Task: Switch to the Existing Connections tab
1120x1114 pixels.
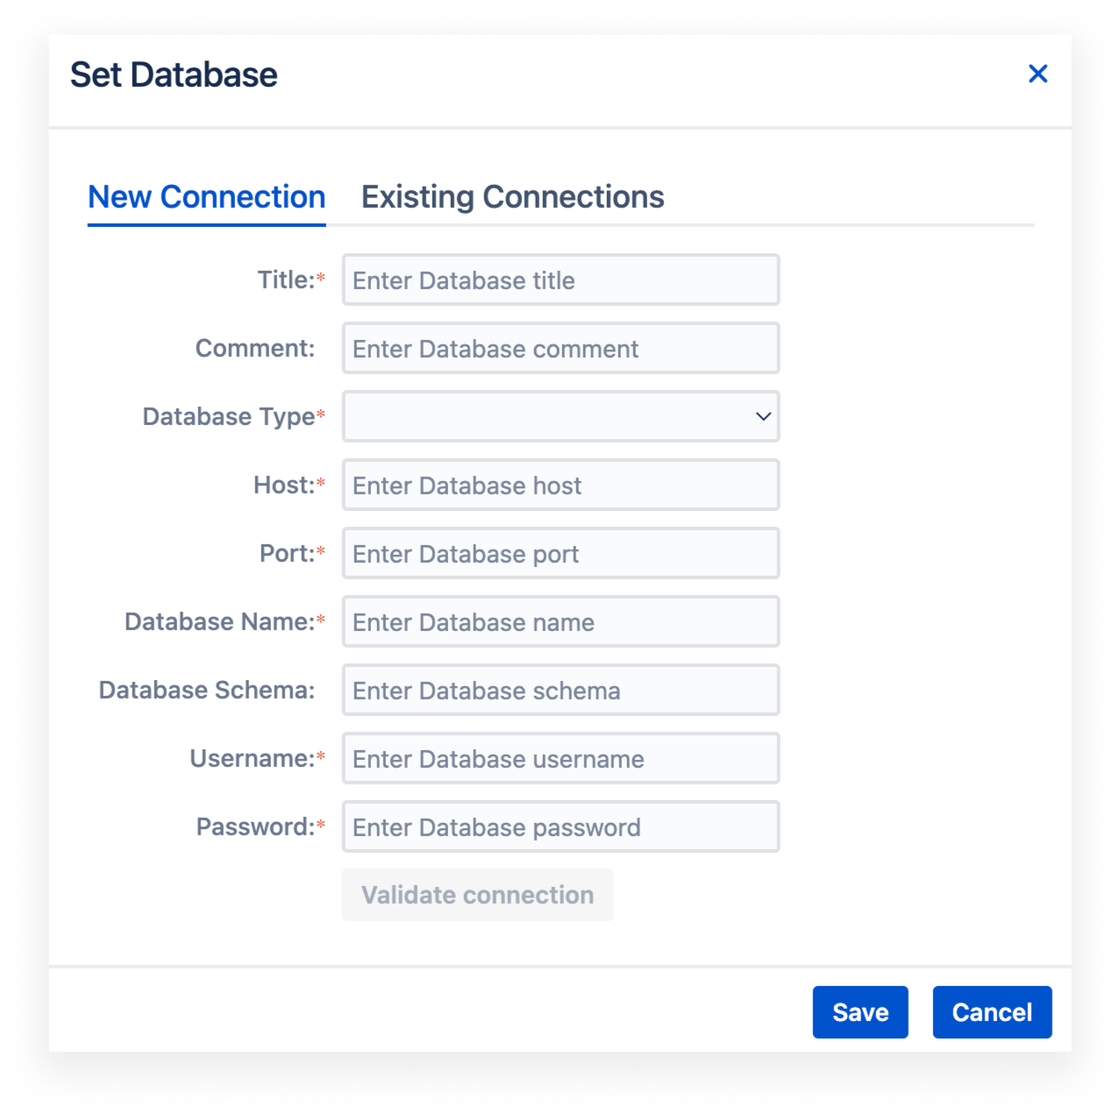Action: click(513, 196)
